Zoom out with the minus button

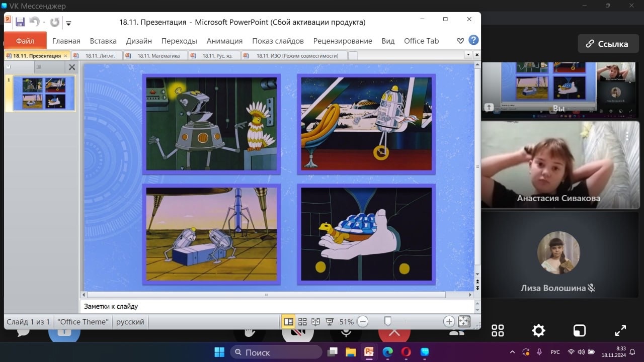click(362, 321)
